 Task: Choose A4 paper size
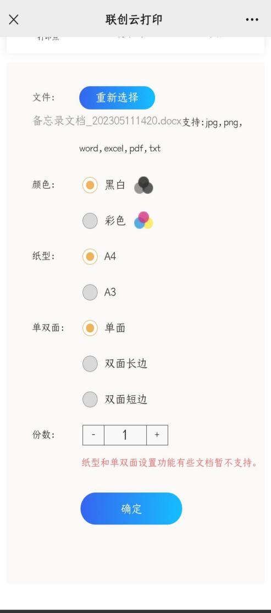coord(90,256)
